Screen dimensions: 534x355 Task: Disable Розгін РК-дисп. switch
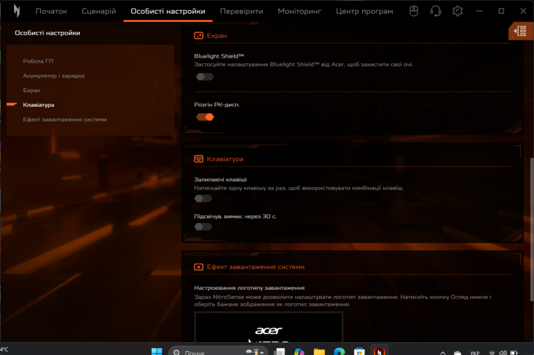(205, 117)
